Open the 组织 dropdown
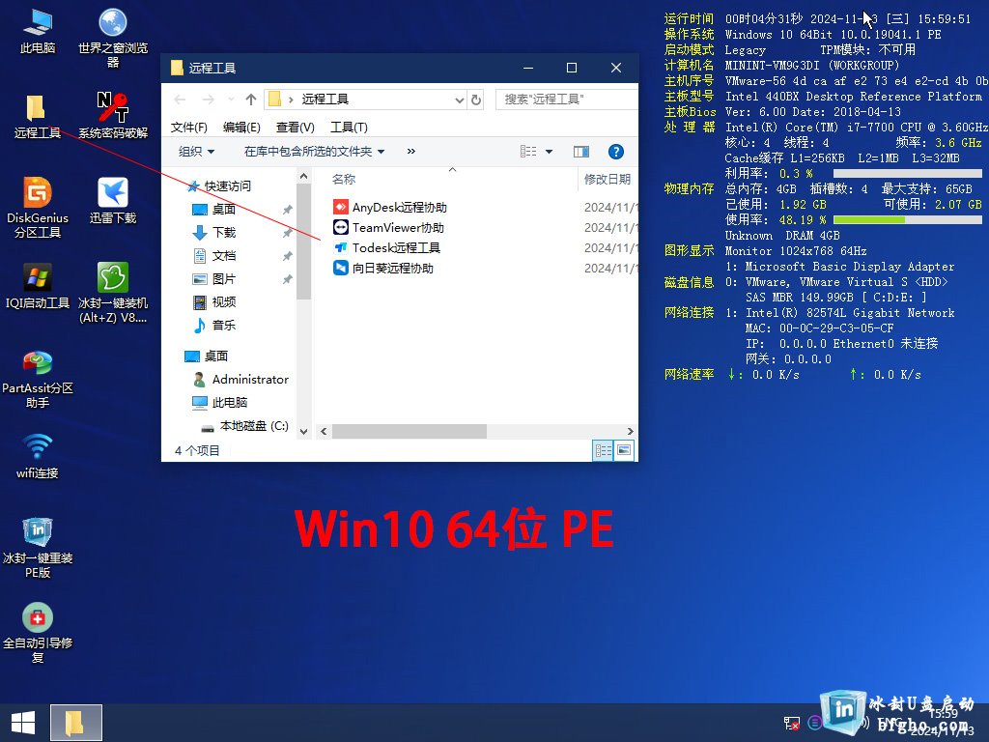Screen dimensions: 989x742 click(196, 152)
